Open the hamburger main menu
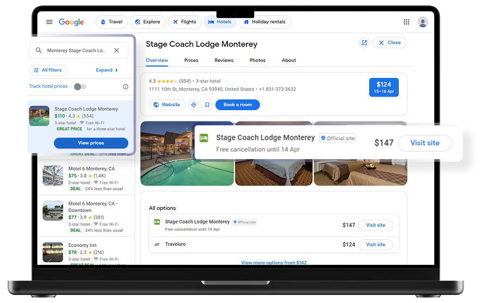The image size is (480, 303). 49,22
